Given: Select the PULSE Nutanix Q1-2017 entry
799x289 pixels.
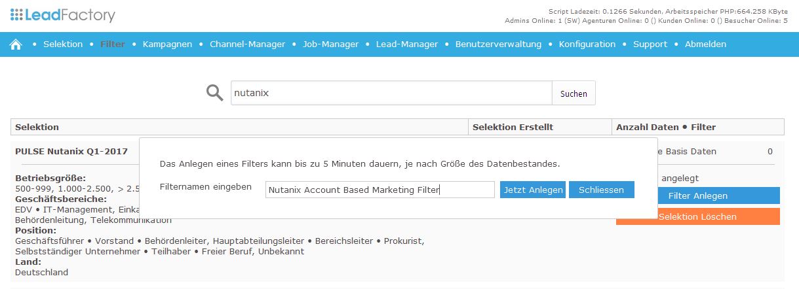Looking at the screenshot, I should pyautogui.click(x=71, y=151).
